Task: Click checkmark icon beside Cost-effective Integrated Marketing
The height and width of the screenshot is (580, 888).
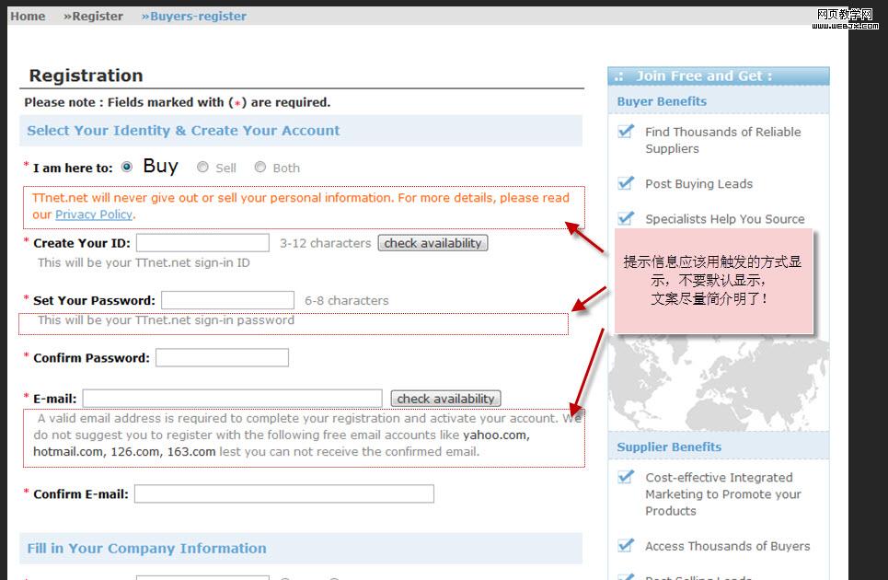Action: (626, 477)
